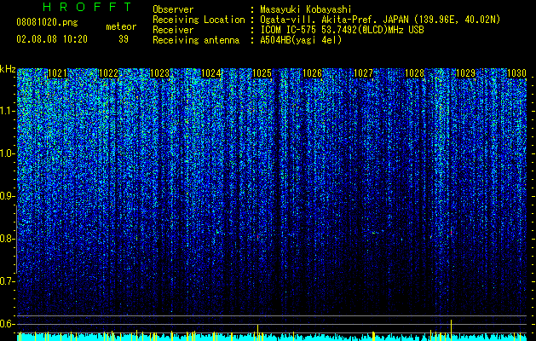Image resolution: width=536 pixels, height=341 pixels.
Task: Click time marker 1023
Action: (159, 73)
